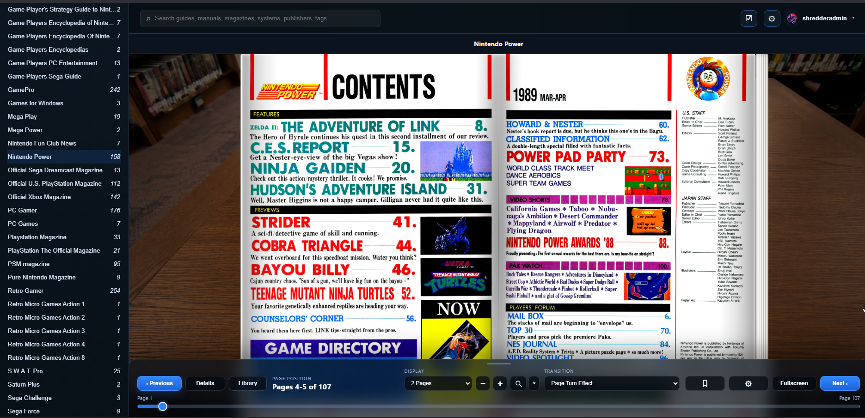The height and width of the screenshot is (418, 865).
Task: Open Retro Micro Games Action 1
Action: pyautogui.click(x=64, y=304)
